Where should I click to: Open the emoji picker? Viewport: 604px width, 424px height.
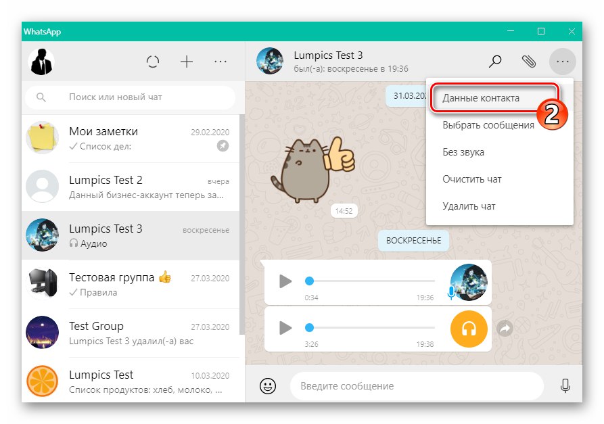point(268,385)
